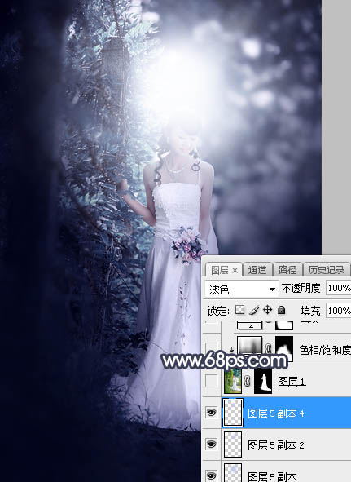Image resolution: width=351 pixels, height=482 pixels.
Task: Show the 色相/饱和度 adjustment layer
Action: [211, 348]
